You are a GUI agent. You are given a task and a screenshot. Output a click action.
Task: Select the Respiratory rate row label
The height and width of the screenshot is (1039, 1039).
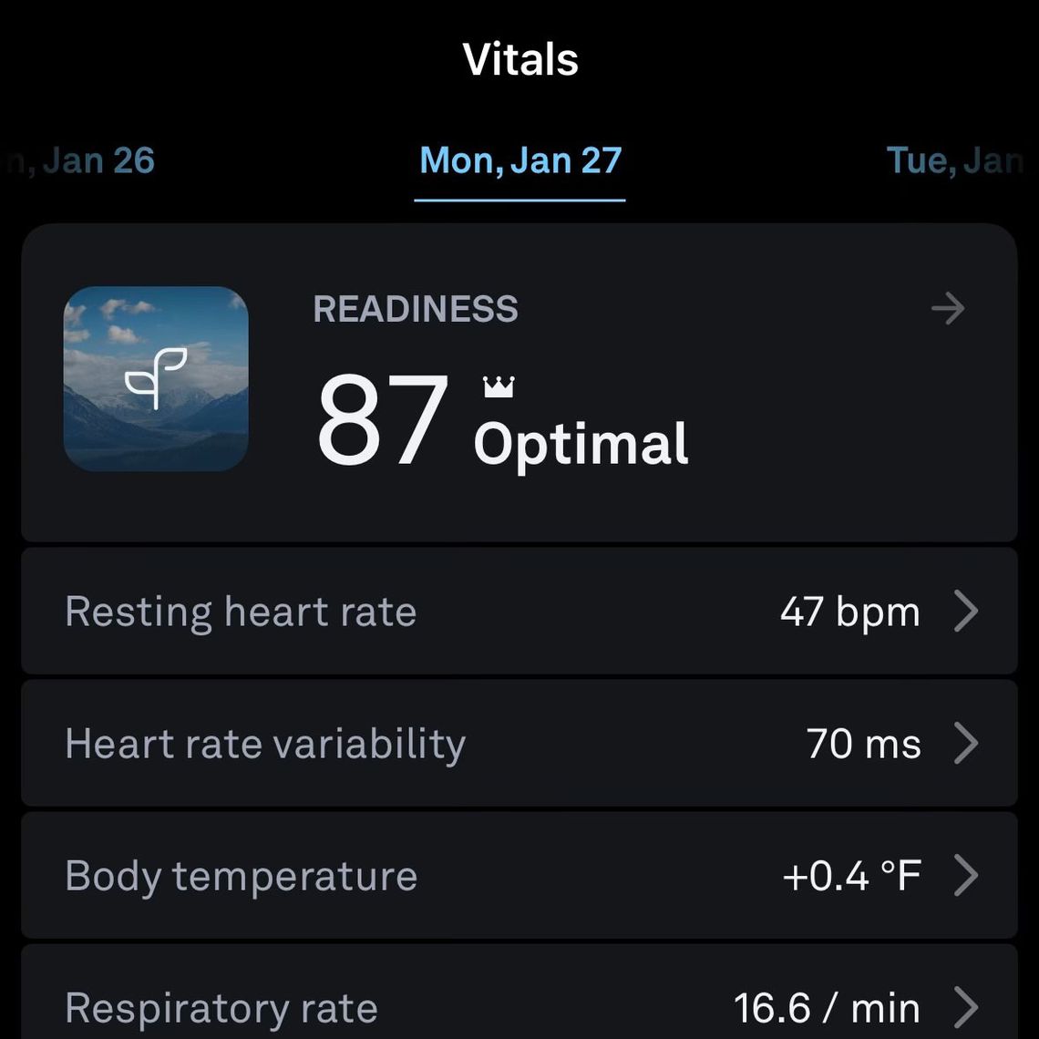pyautogui.click(x=221, y=1008)
